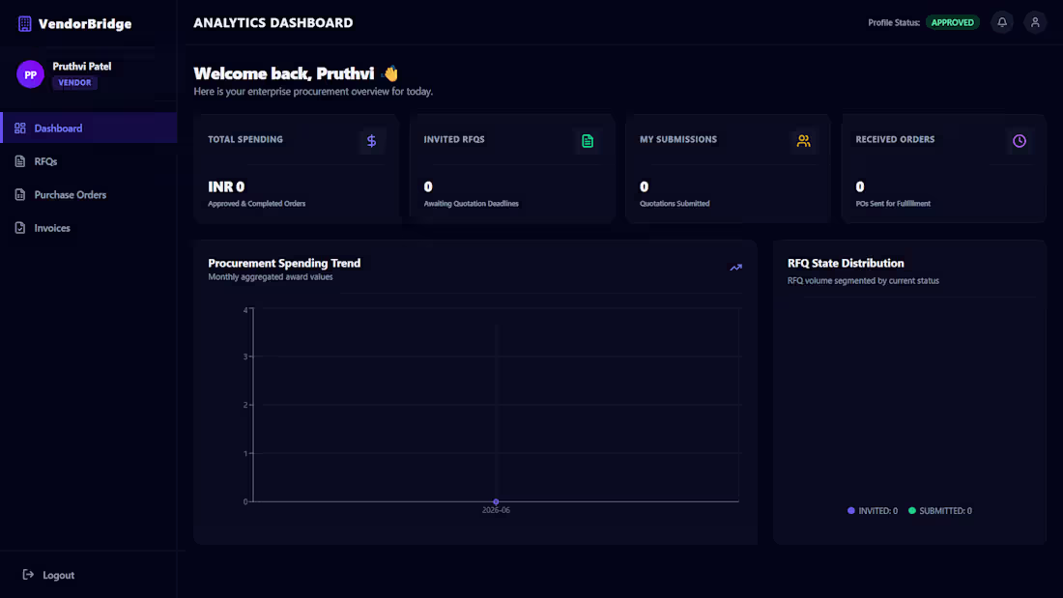Click the Logout icon in the sidebar
The width and height of the screenshot is (1063, 598).
tap(28, 574)
